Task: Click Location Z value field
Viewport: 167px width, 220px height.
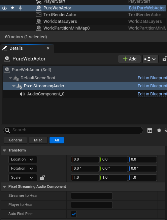Action: point(142,160)
